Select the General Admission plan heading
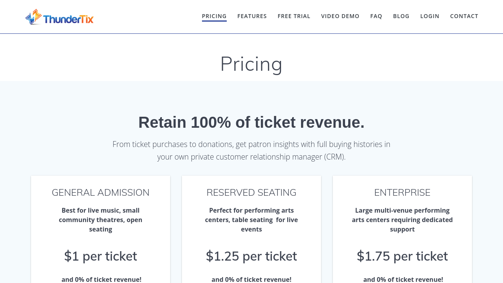 tap(101, 193)
